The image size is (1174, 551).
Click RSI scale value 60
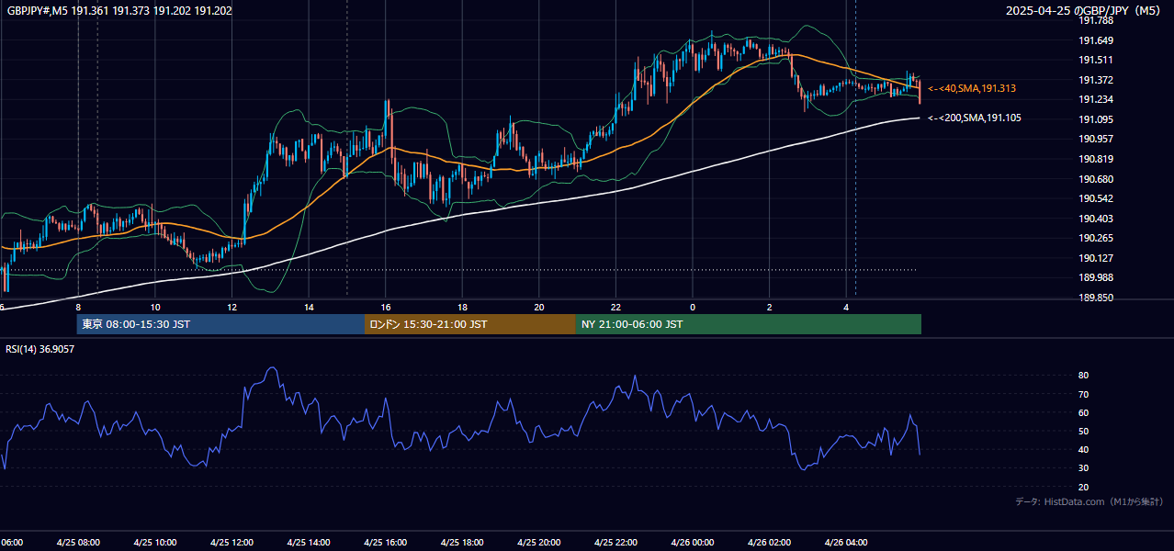[x=1084, y=412]
